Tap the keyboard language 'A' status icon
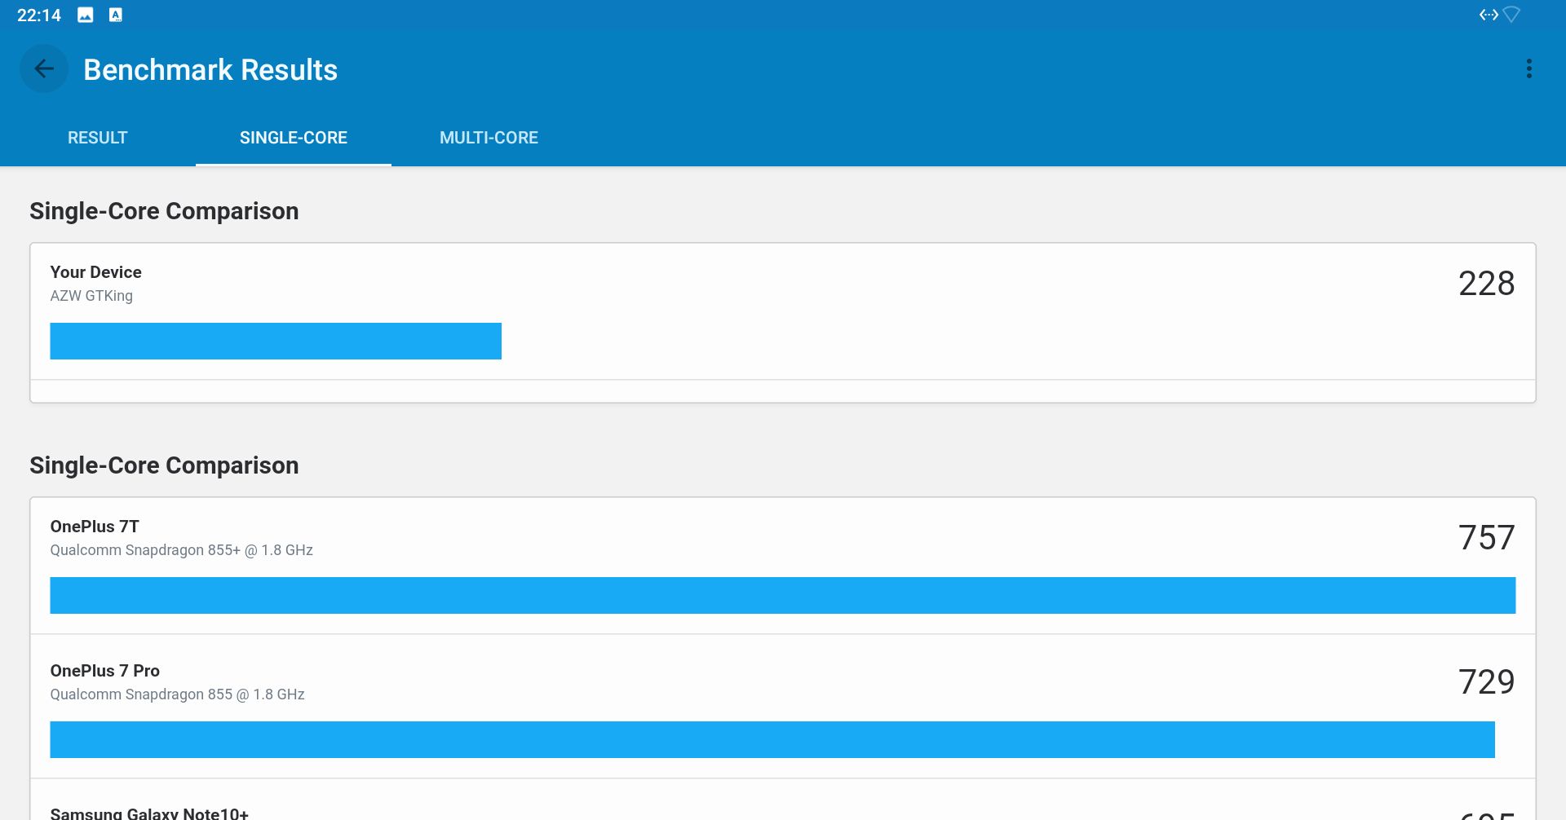Image resolution: width=1566 pixels, height=820 pixels. click(x=116, y=15)
